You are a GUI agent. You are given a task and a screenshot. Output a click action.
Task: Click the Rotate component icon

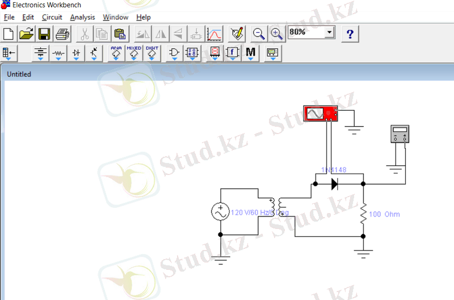(143, 34)
